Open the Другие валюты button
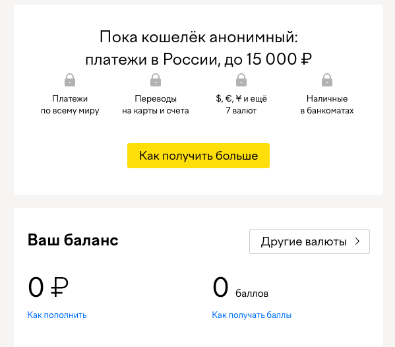395x347 pixels. [x=309, y=241]
